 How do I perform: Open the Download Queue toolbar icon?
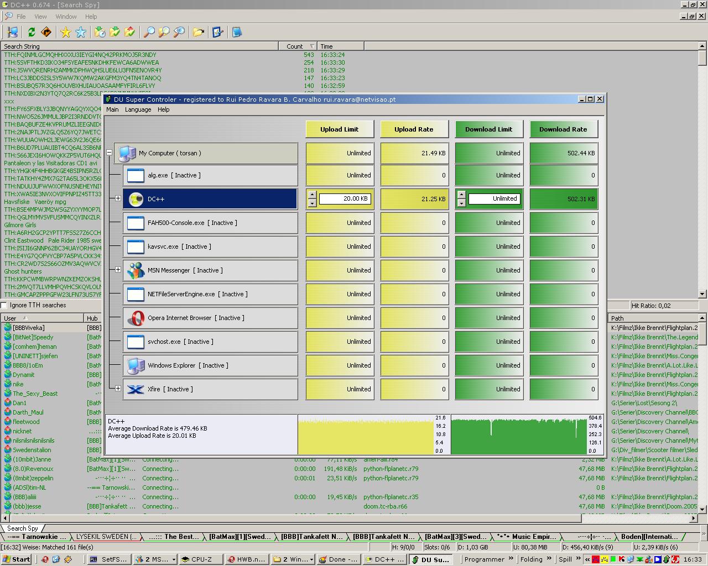[x=100, y=32]
